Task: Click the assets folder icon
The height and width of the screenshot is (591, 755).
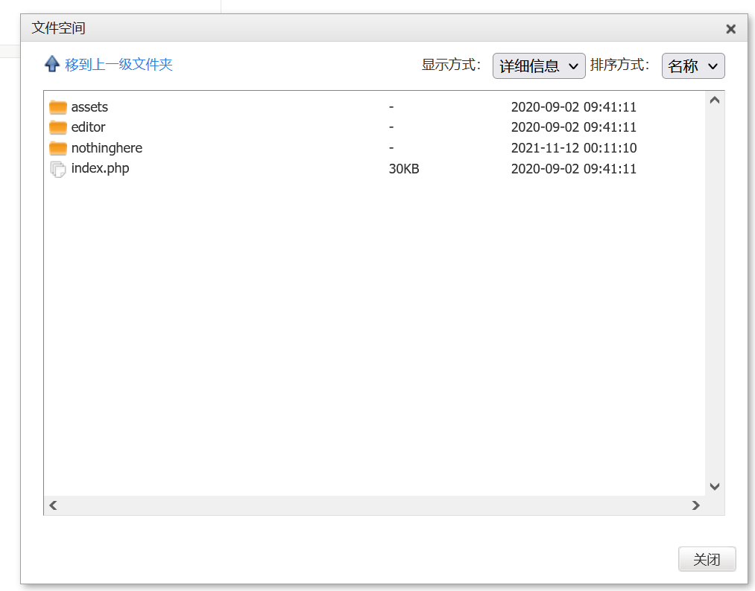Action: 58,106
